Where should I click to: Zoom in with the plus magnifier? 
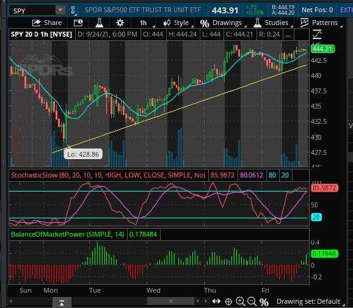[241, 301]
